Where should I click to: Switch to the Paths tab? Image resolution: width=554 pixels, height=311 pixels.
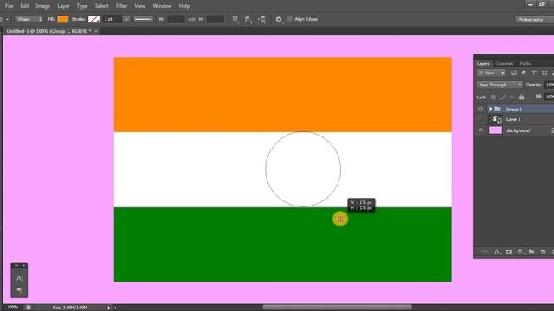coord(525,63)
